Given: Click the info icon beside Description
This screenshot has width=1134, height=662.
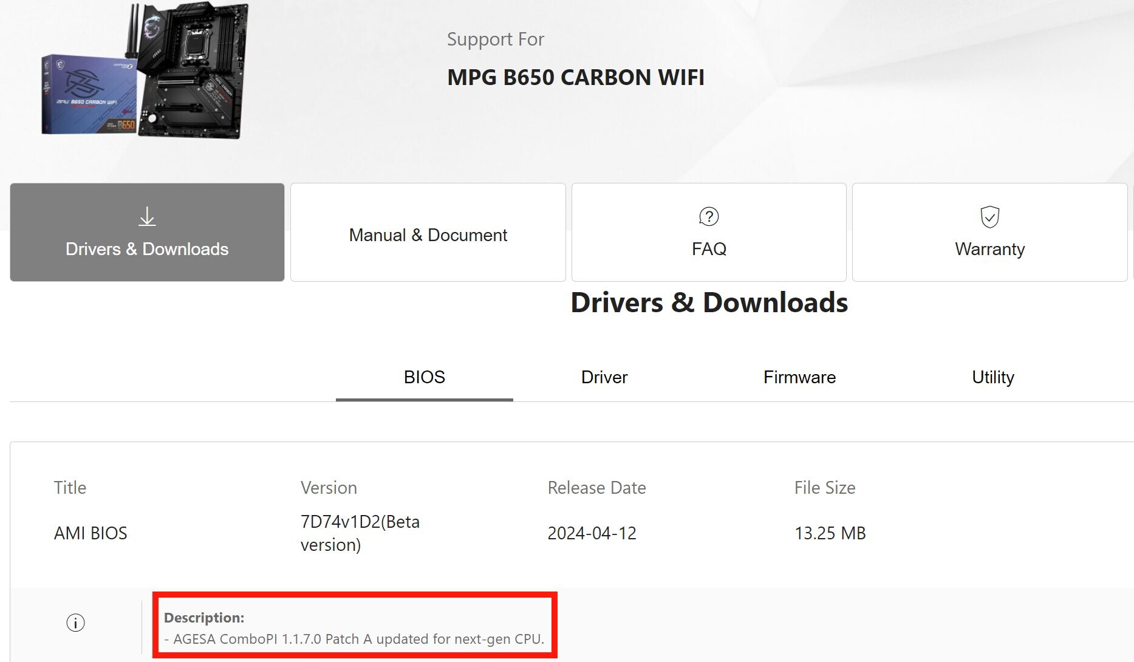Looking at the screenshot, I should [75, 623].
